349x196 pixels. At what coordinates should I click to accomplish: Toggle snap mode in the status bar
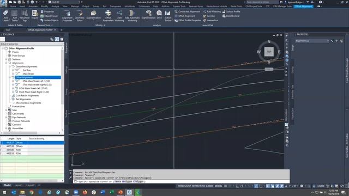(x=230, y=186)
